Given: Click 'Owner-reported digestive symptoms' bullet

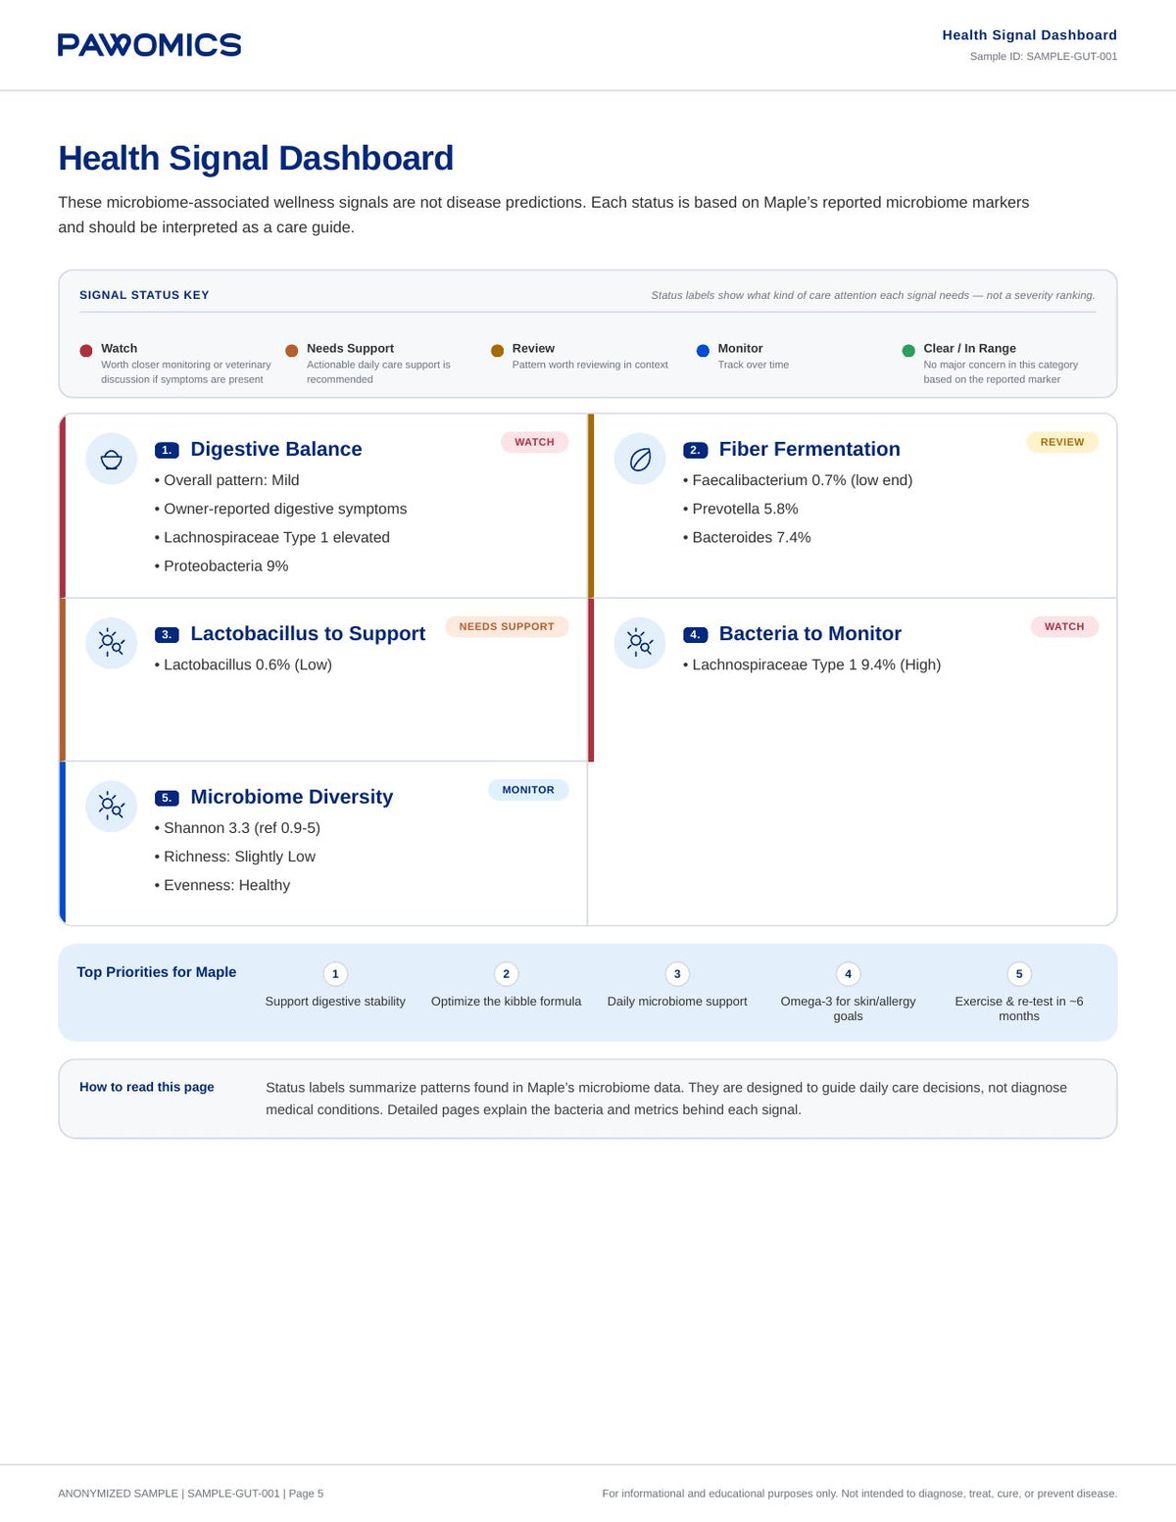Looking at the screenshot, I should pyautogui.click(x=280, y=509).
